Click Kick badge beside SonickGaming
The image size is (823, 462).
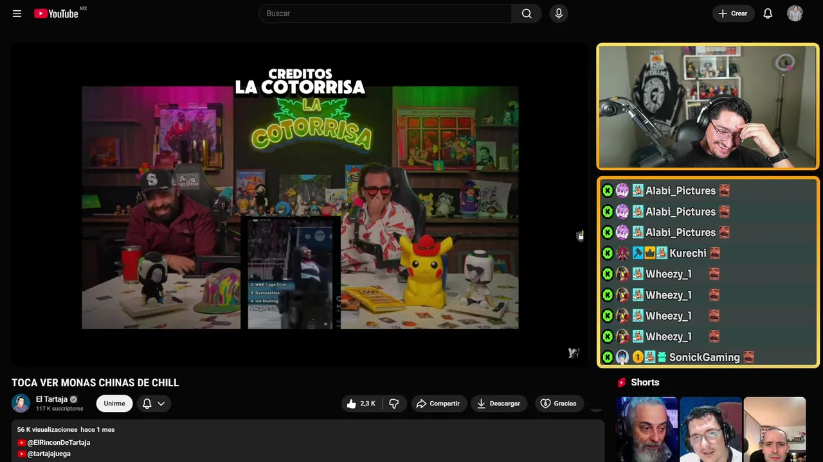(608, 357)
